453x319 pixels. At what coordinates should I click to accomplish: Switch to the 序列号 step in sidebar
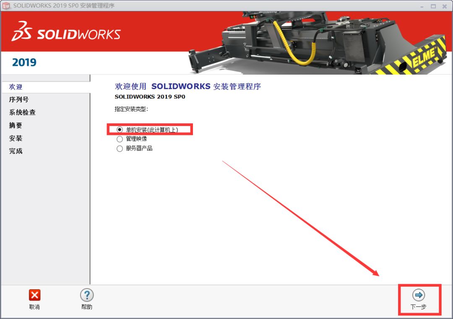click(x=19, y=100)
